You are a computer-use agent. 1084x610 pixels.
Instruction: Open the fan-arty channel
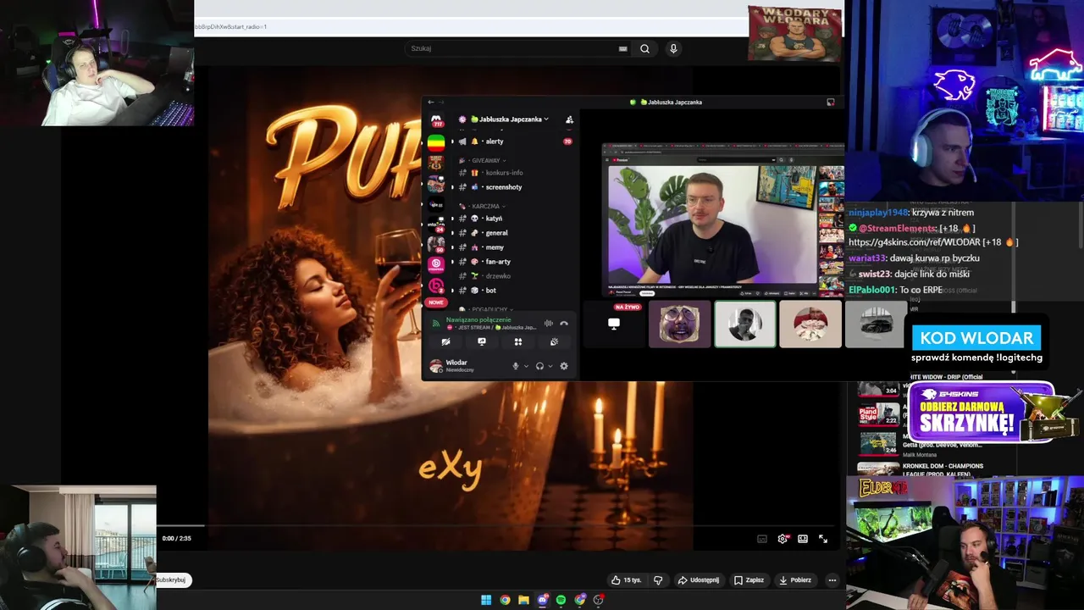[515, 262]
